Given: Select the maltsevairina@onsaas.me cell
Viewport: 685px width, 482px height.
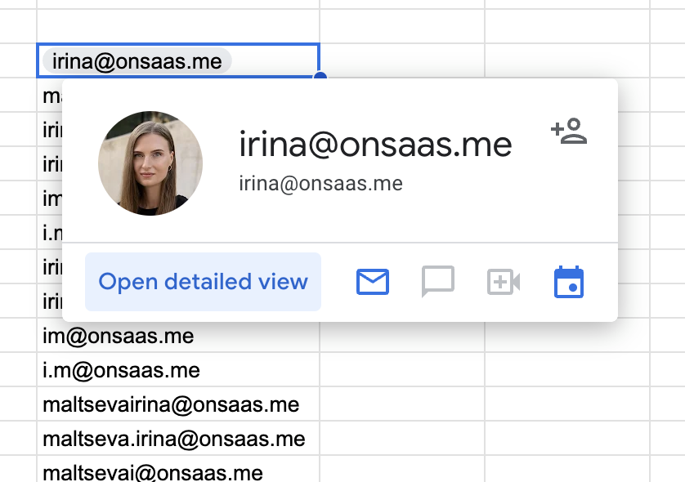Looking at the screenshot, I should pos(178,404).
